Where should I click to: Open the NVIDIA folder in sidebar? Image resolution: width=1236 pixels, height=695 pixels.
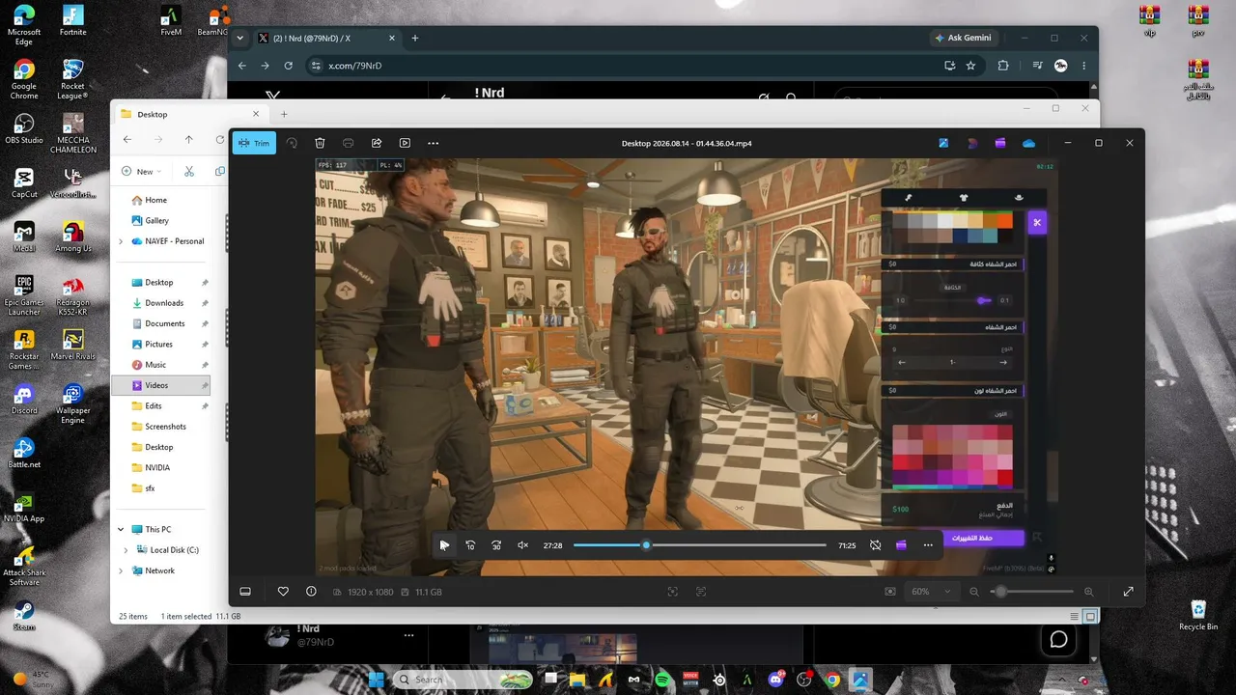(x=157, y=468)
